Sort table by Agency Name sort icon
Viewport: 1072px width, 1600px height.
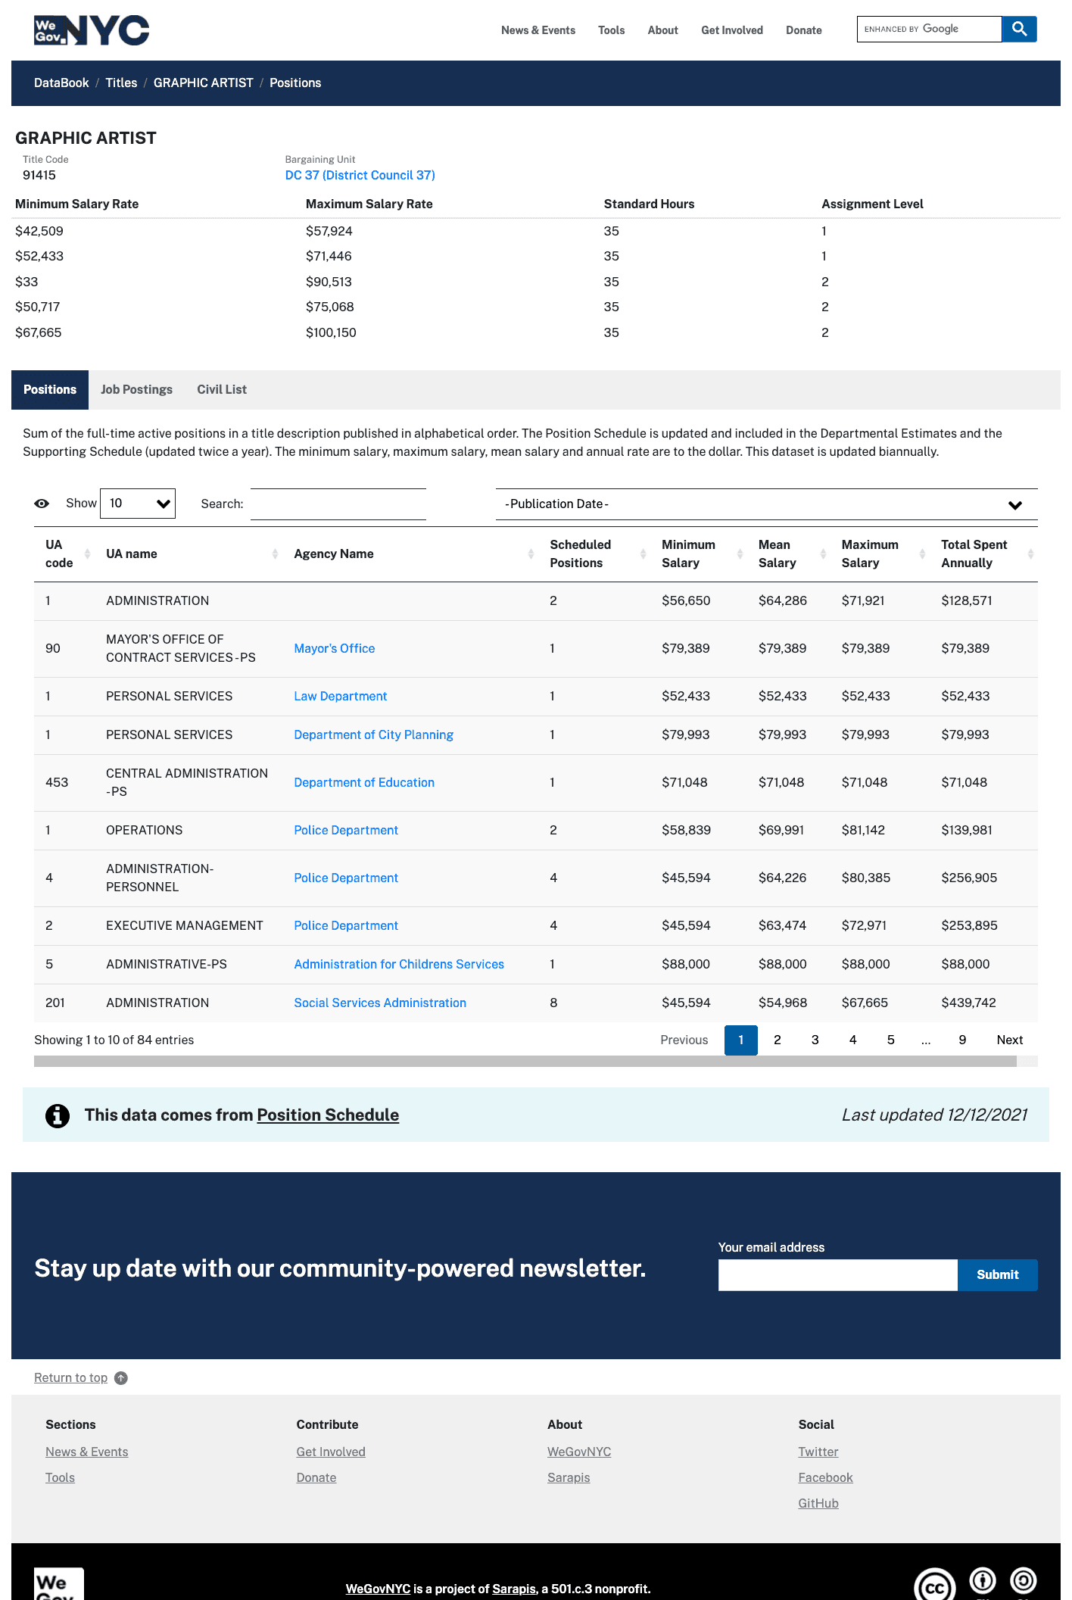pyautogui.click(x=531, y=554)
